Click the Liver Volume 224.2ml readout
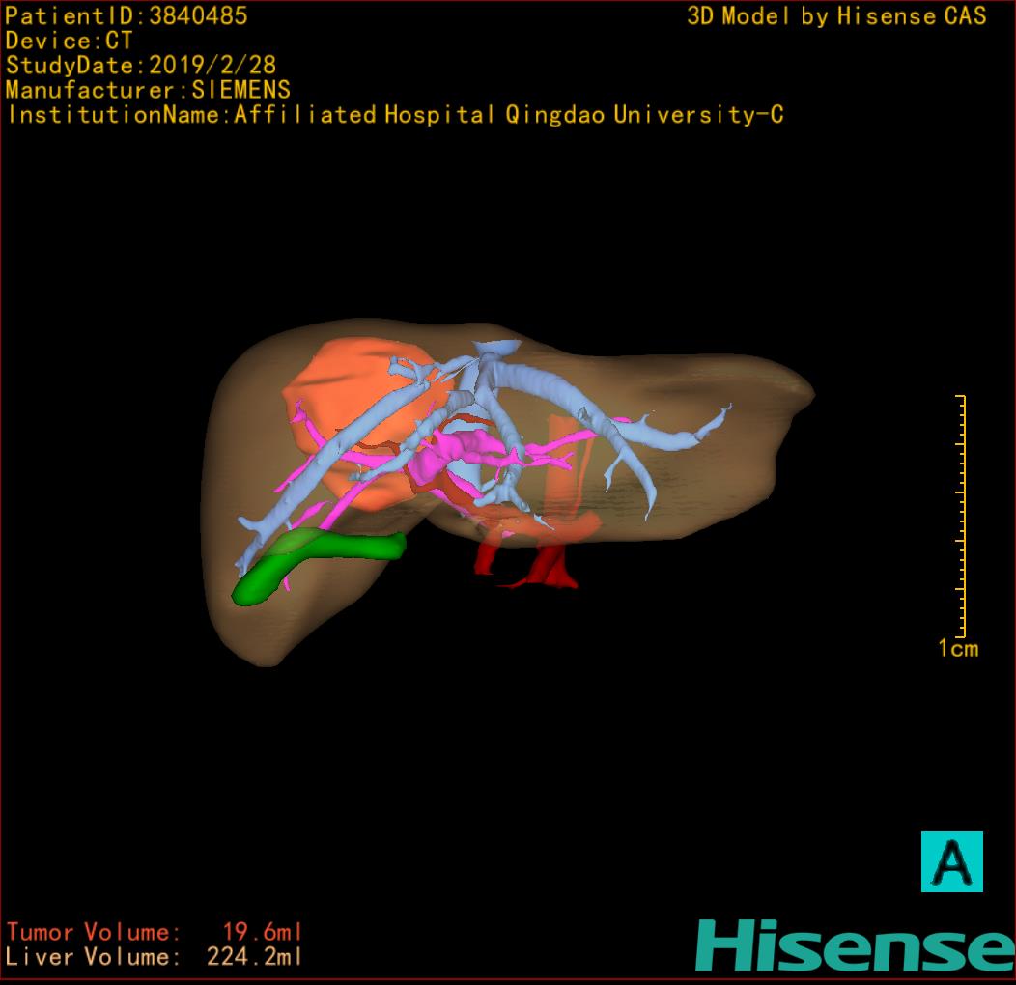Viewport: 1016px width, 985px height. coord(155,957)
